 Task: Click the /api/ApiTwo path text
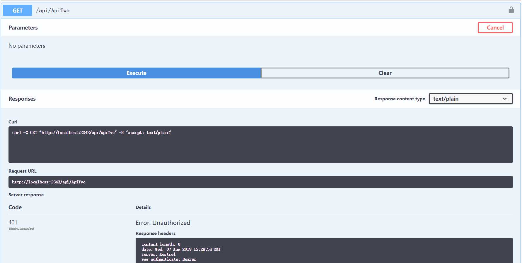click(x=53, y=11)
